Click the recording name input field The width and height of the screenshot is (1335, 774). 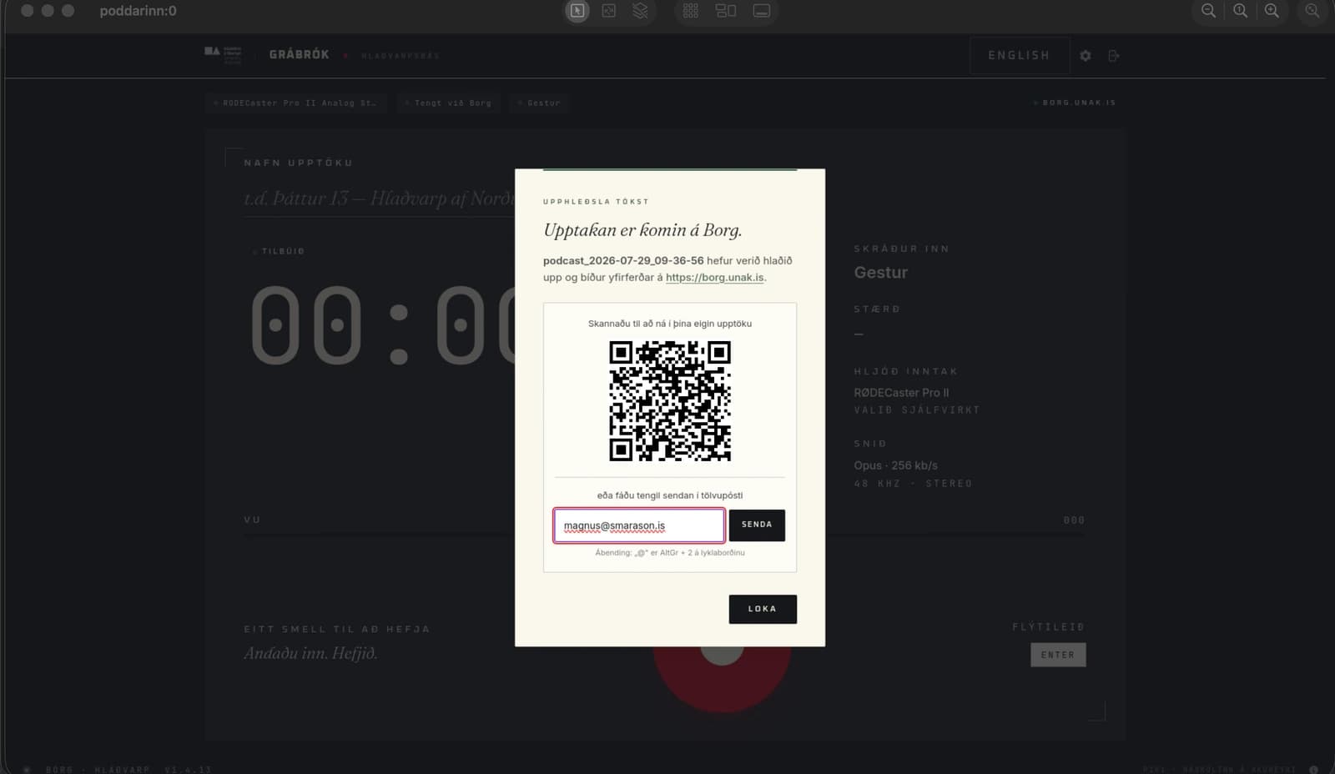pyautogui.click(x=380, y=199)
